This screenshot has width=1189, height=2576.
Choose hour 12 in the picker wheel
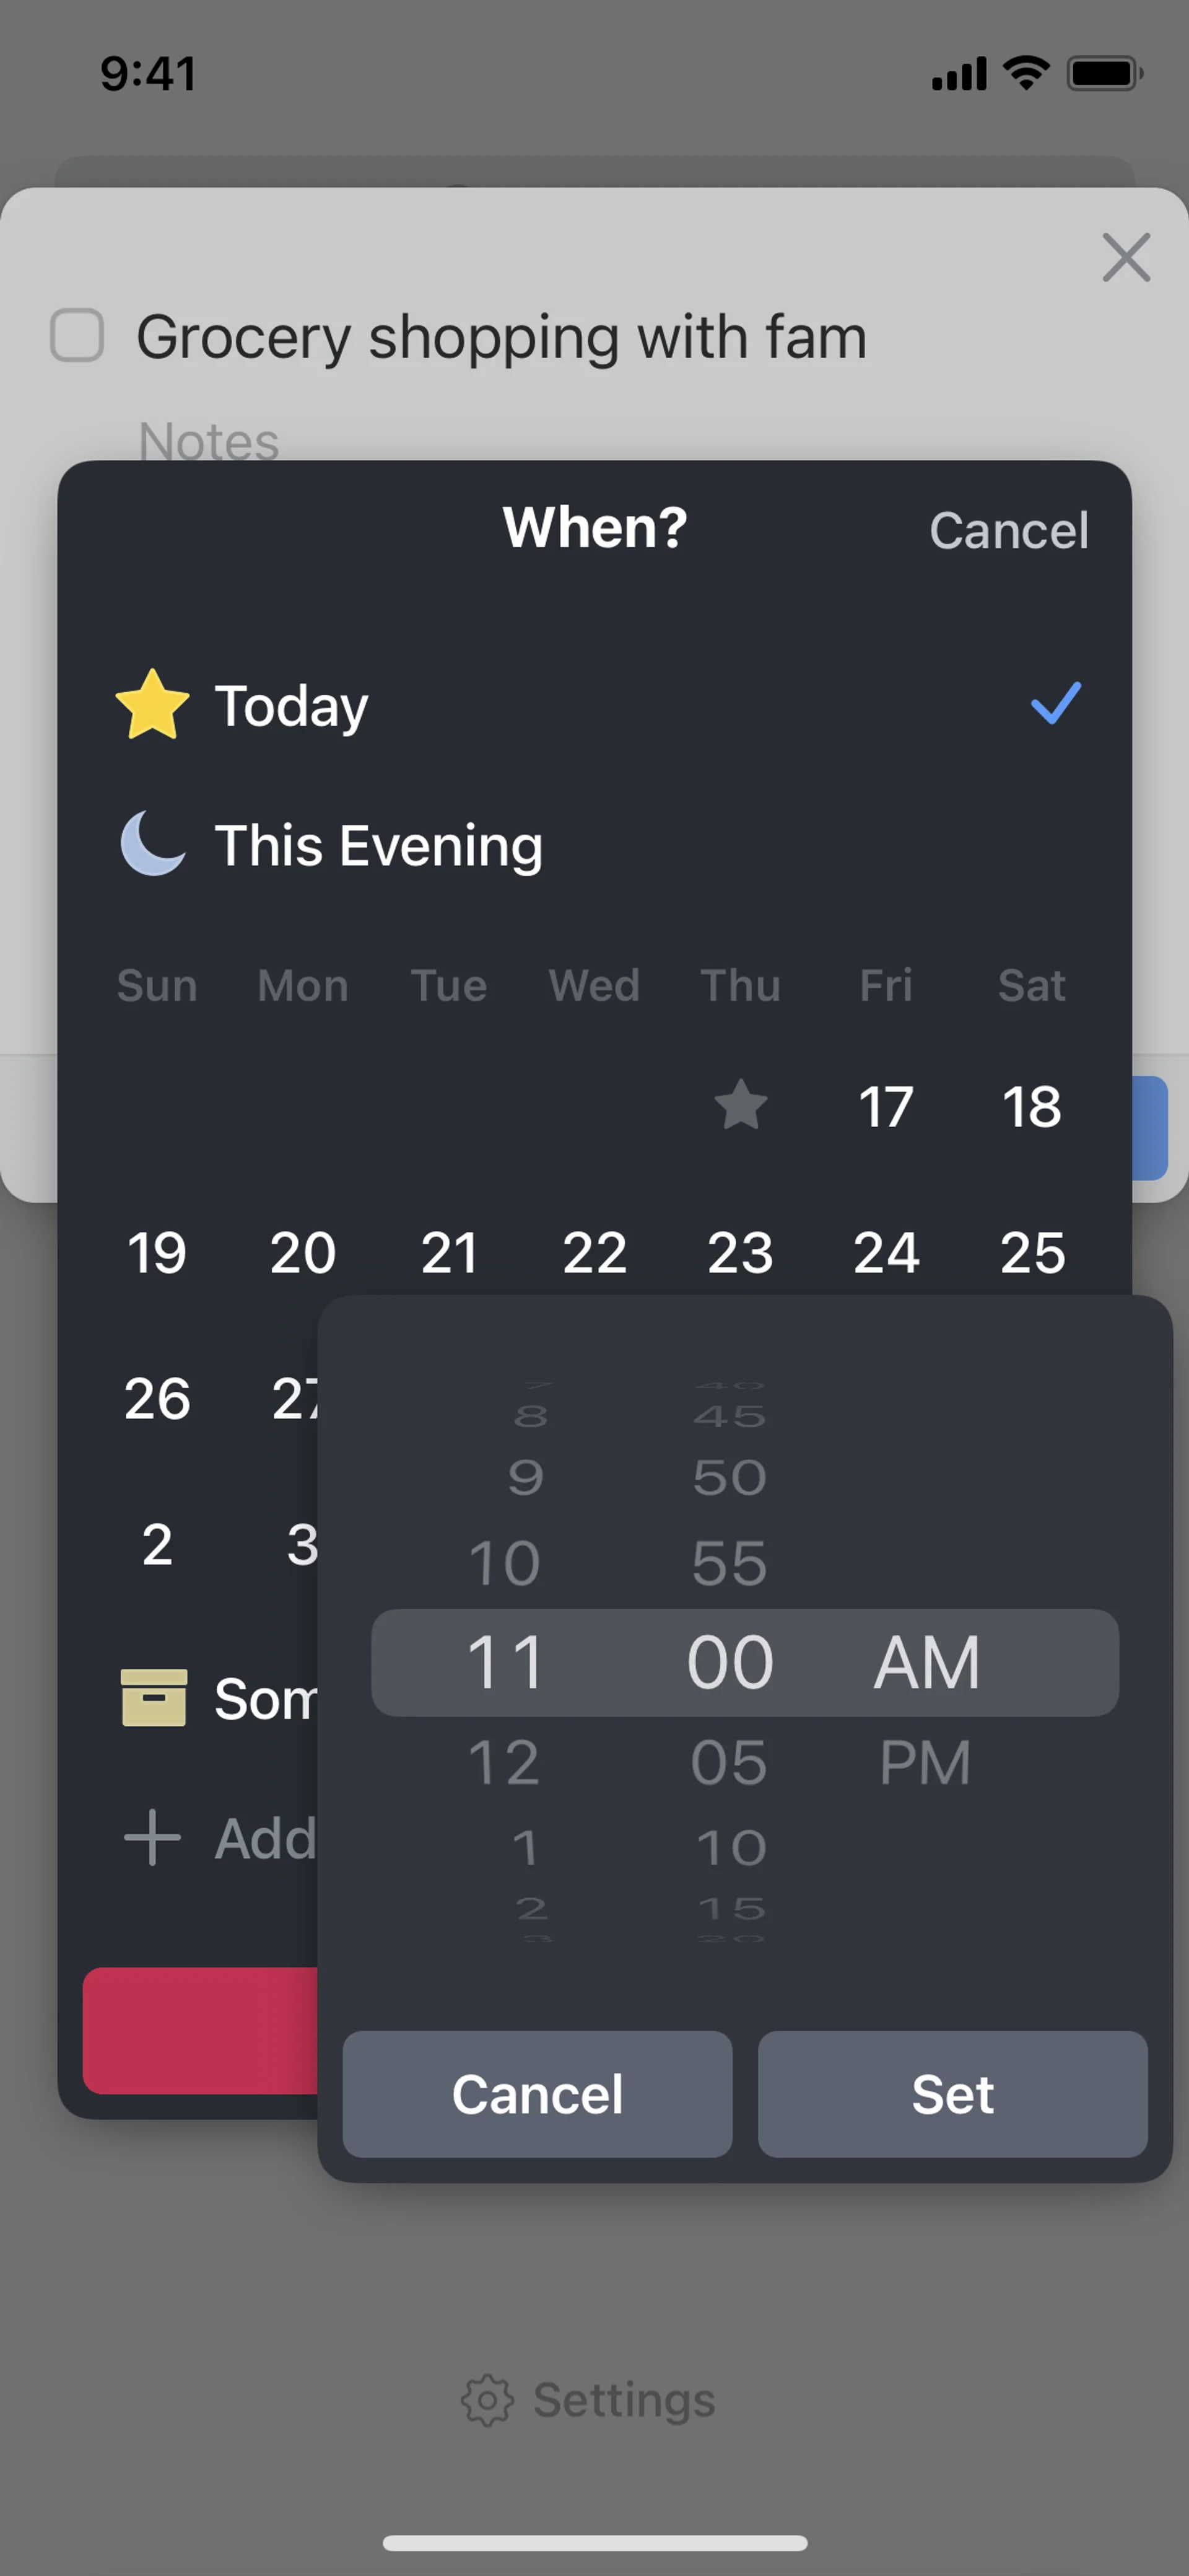tap(505, 1762)
